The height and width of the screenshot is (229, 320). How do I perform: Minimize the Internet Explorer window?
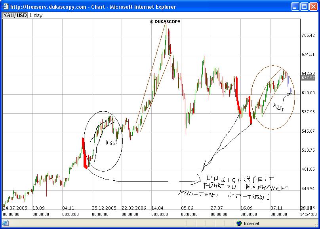(x=295, y=7)
